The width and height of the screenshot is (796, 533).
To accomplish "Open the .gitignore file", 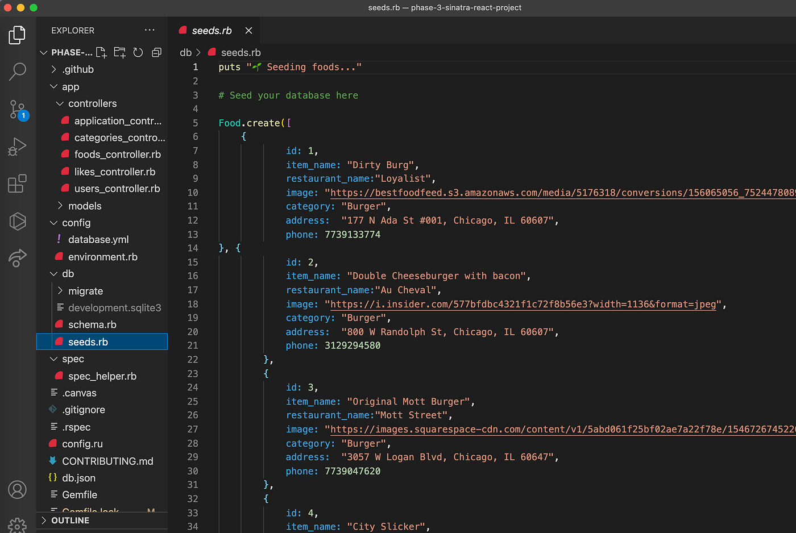I will click(102, 410).
